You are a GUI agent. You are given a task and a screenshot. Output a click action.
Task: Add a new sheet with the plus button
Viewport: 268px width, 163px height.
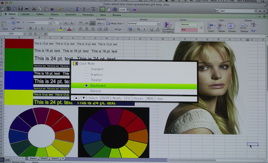[x=63, y=158]
